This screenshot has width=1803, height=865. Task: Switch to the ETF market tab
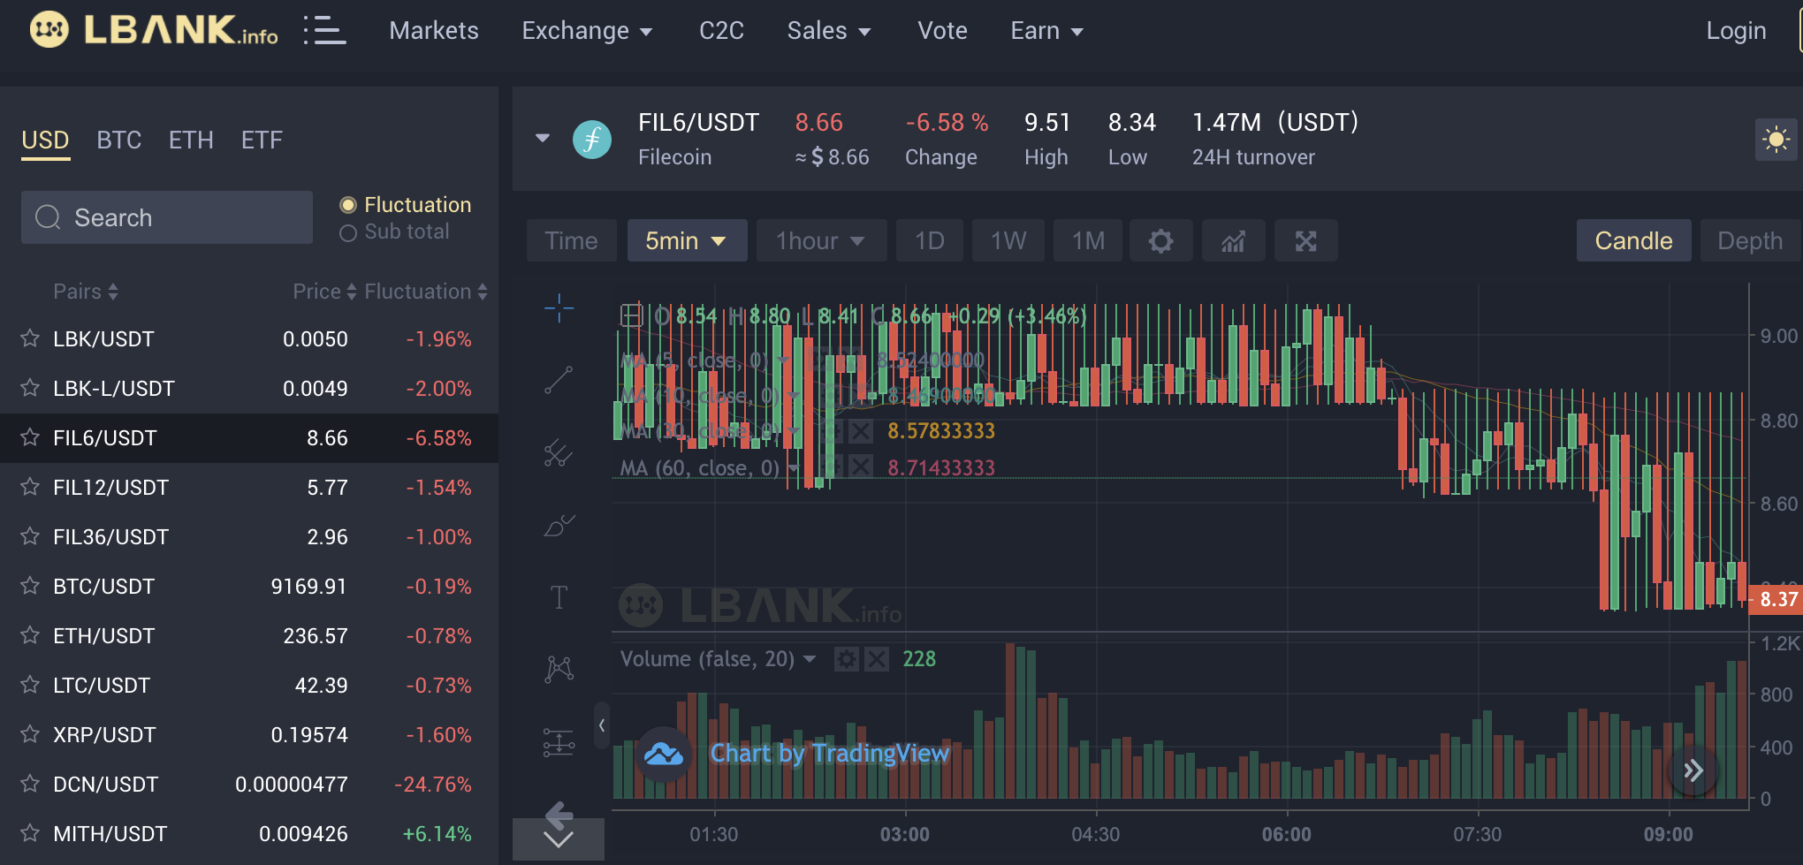coord(262,140)
